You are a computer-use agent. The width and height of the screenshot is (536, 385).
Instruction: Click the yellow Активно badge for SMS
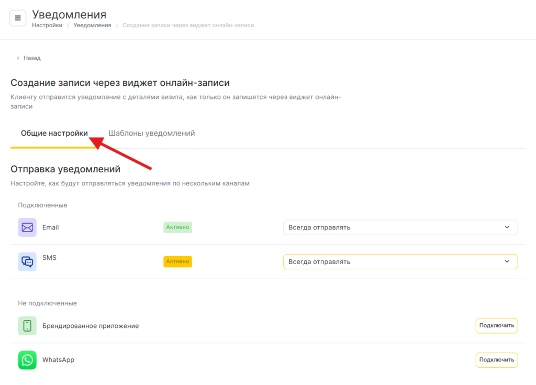[x=177, y=261]
